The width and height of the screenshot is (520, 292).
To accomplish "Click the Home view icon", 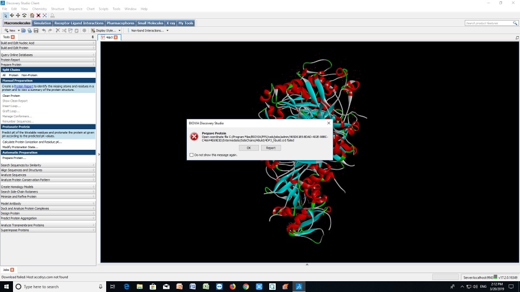I will tap(32, 16).
